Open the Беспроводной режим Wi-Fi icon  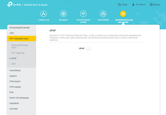click(83, 14)
